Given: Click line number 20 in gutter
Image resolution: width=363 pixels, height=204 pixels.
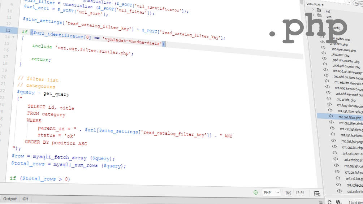Looking at the screenshot, I should pyautogui.click(x=4, y=77).
